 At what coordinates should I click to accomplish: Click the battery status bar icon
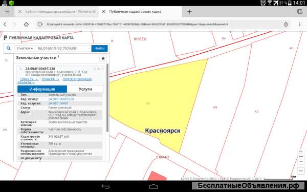[x=290, y=3]
